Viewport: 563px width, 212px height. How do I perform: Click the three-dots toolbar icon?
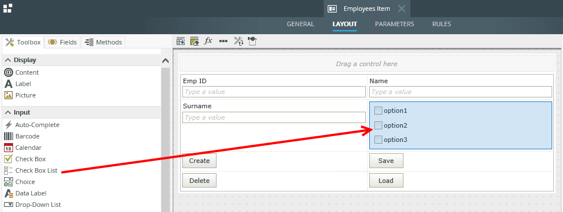pos(223,42)
